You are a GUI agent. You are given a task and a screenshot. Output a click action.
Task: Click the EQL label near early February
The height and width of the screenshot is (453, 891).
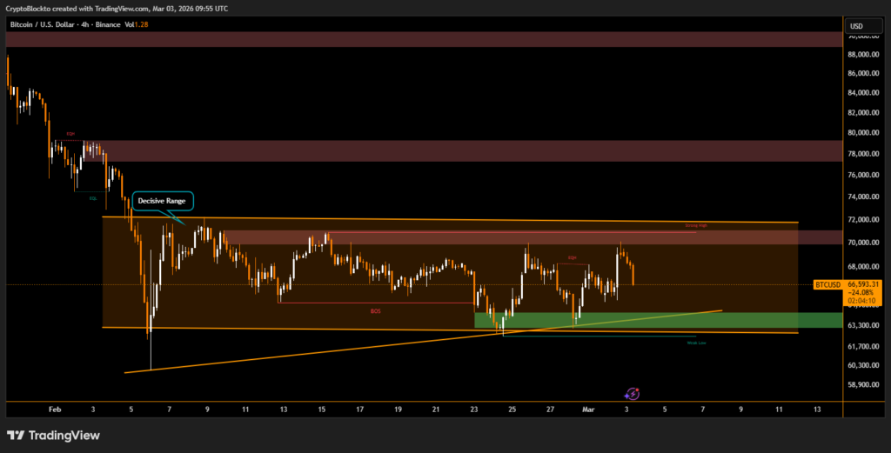click(x=92, y=197)
